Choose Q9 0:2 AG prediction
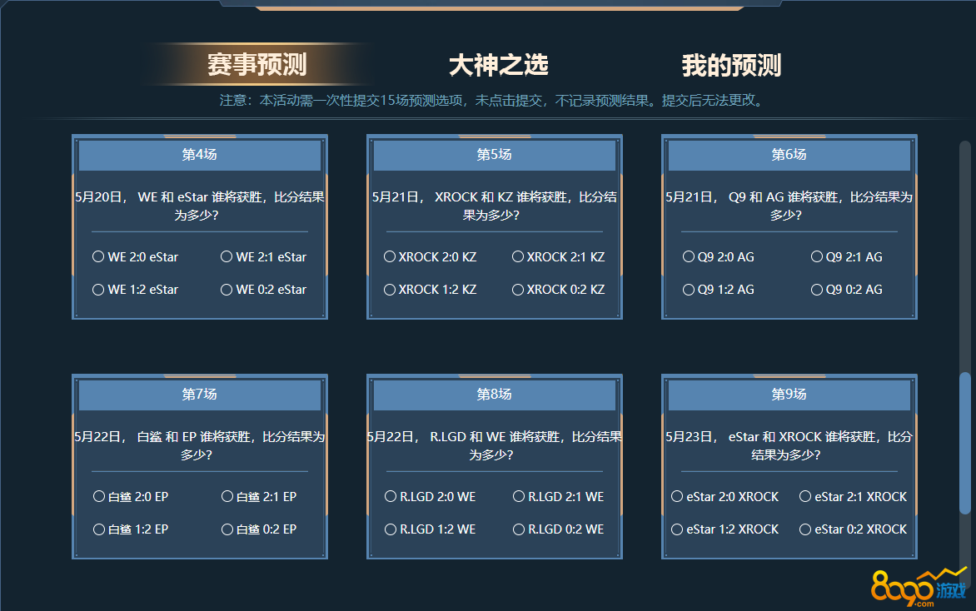Viewport: 976px width, 611px height. [817, 290]
